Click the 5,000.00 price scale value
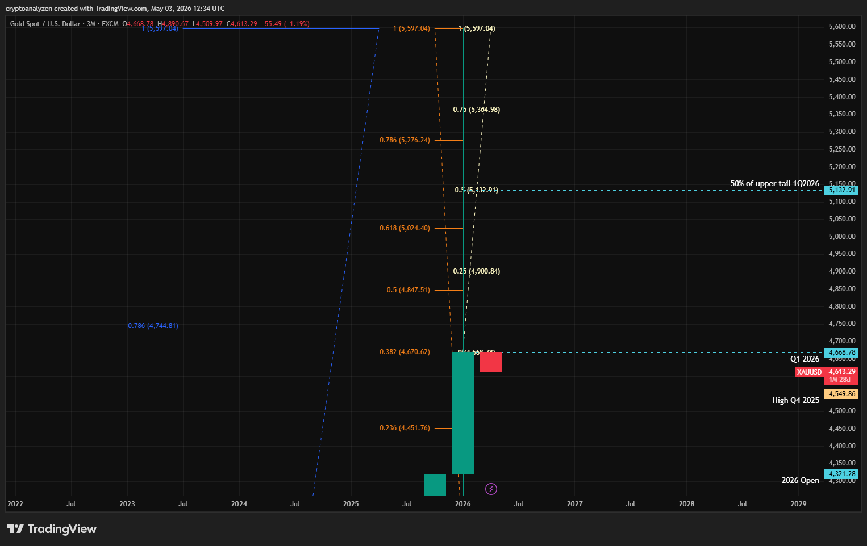This screenshot has height=546, width=867. (x=842, y=237)
